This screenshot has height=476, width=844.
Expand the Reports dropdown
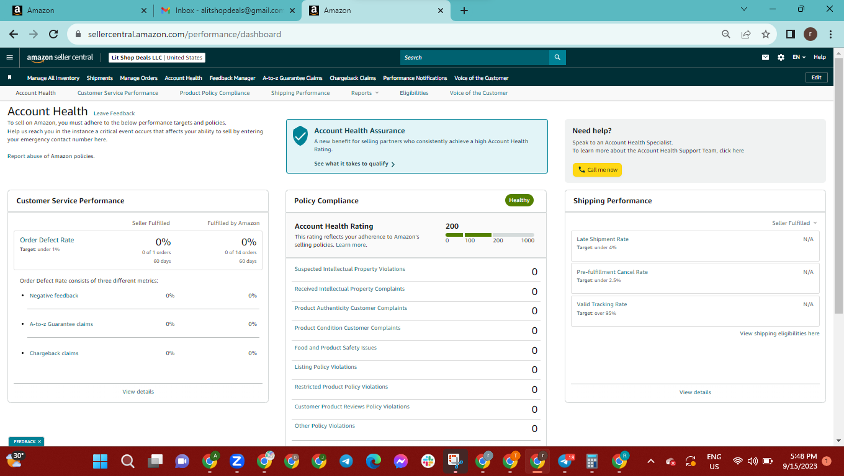364,93
